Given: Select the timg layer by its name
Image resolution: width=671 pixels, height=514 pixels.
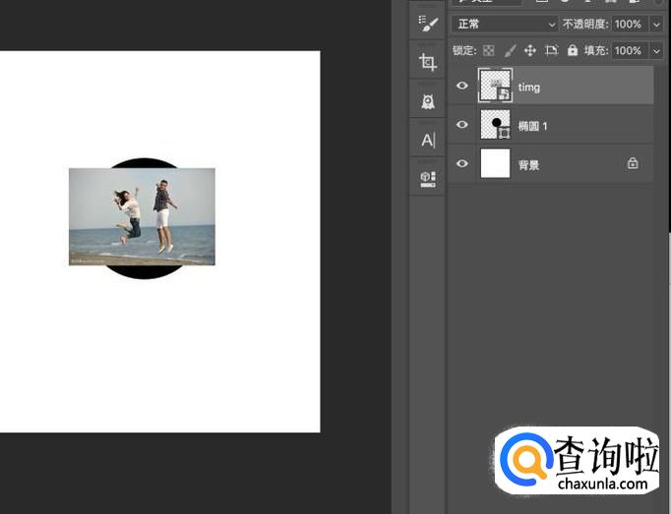Looking at the screenshot, I should (529, 87).
